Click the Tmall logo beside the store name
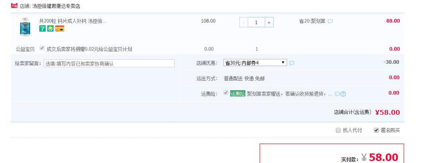The image size is (422, 163). 14,6
